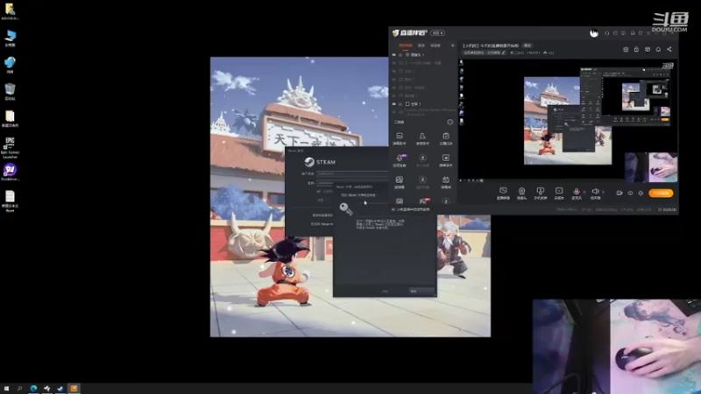Click the chat screen icon on bottom bar
Screen dimensions: 701x394
coord(503,193)
